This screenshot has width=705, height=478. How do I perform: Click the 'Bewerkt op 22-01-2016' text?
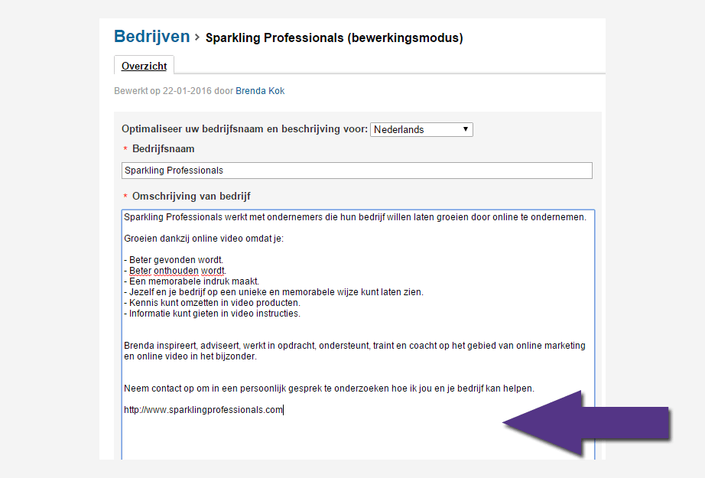pyautogui.click(x=161, y=91)
